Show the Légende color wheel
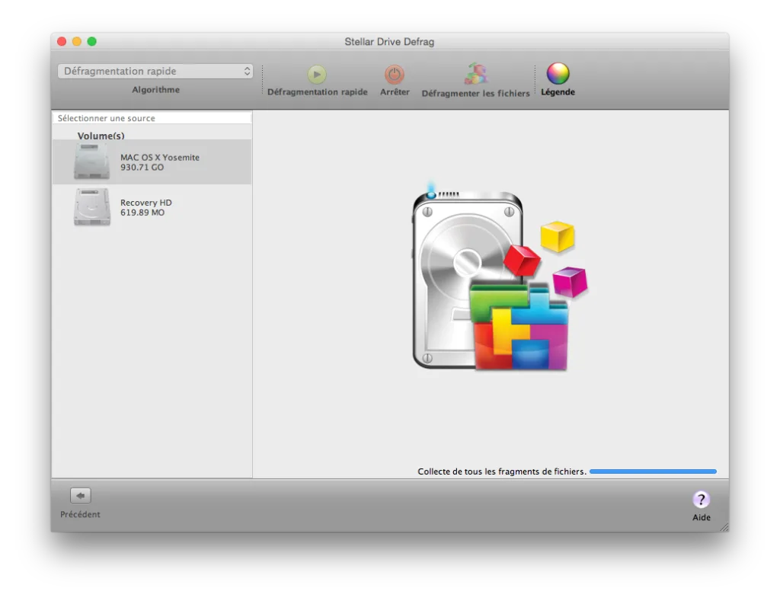780x601 pixels. [x=558, y=74]
